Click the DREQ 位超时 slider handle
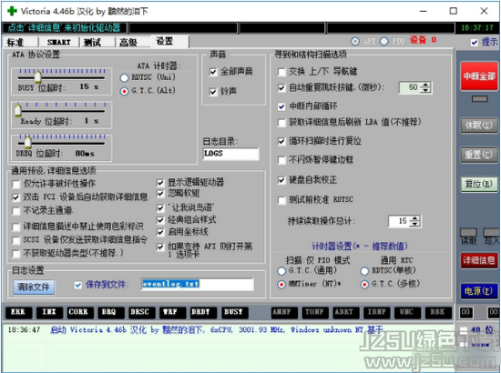The image size is (501, 373). coord(28,143)
